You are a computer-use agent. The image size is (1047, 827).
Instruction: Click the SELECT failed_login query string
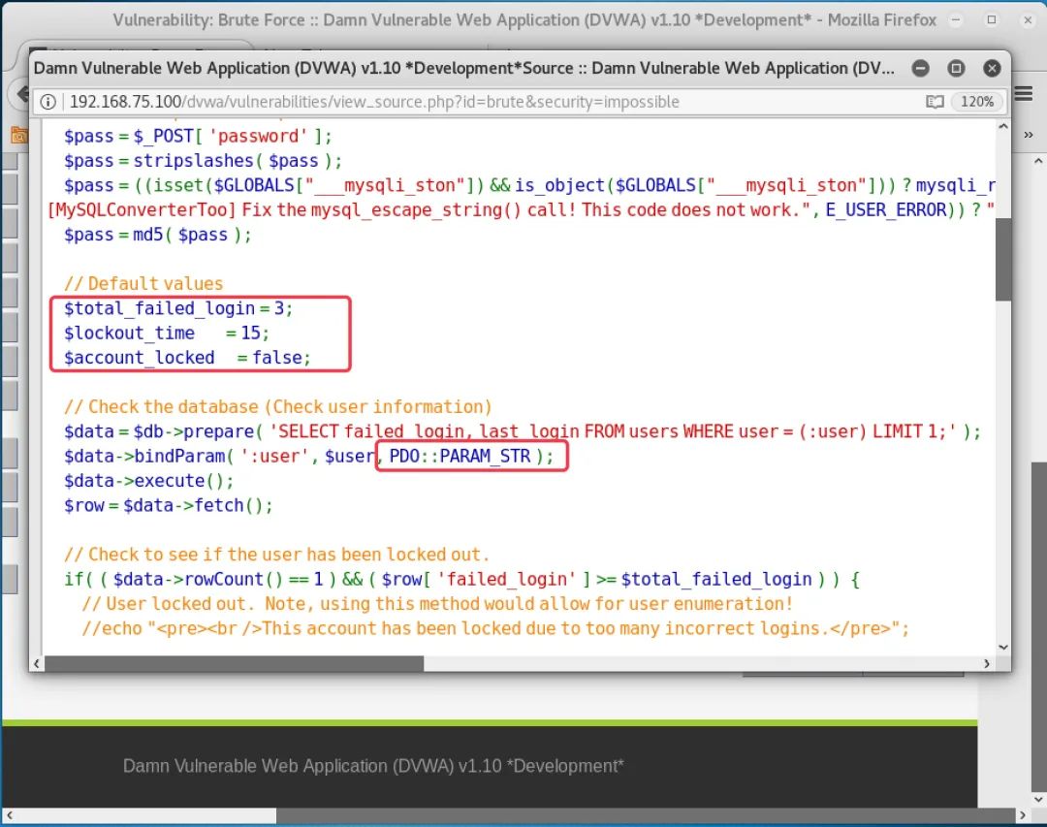click(613, 431)
